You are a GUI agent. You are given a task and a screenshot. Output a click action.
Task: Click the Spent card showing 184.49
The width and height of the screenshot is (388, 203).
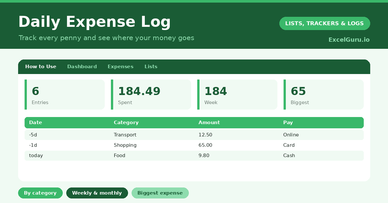pyautogui.click(x=151, y=94)
